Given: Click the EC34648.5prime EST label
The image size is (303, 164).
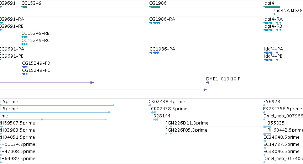Looking at the screenshot, I should pyautogui.click(x=281, y=137).
